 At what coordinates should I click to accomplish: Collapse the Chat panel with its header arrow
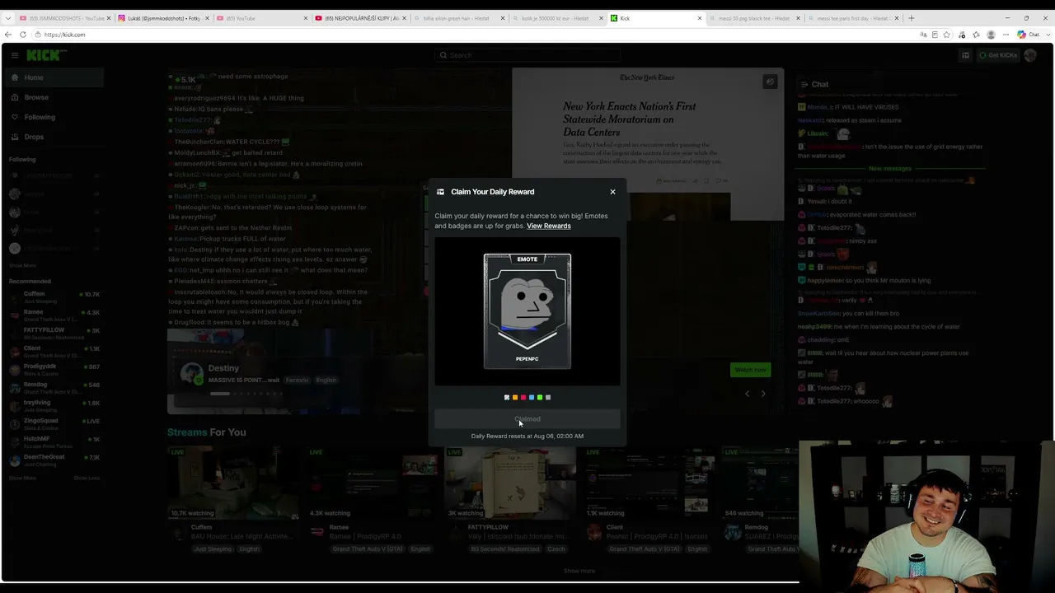(x=804, y=84)
